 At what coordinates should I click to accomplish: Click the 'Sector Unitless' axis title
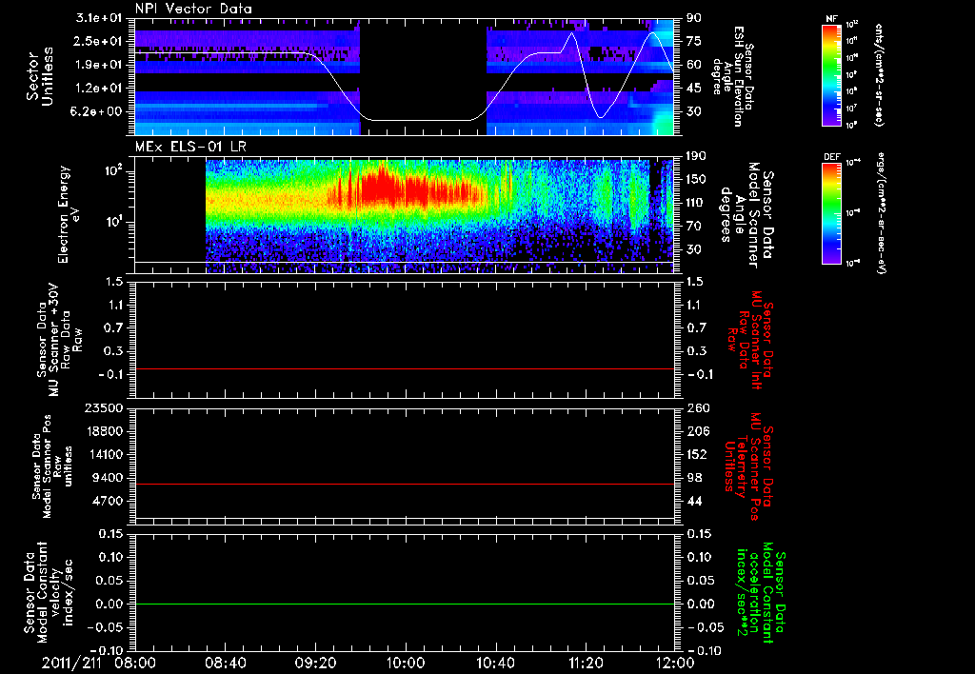(x=40, y=76)
